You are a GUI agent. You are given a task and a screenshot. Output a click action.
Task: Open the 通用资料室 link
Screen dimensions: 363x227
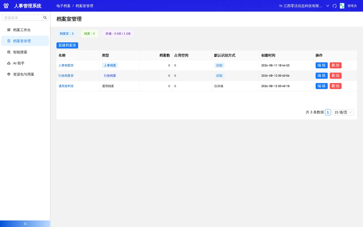pyautogui.click(x=66, y=86)
